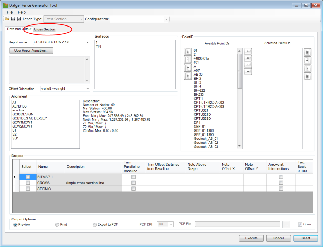Select GCB1DES M5 BEXLEY in Alignment list
The width and height of the screenshot is (323, 247).
tap(29, 118)
